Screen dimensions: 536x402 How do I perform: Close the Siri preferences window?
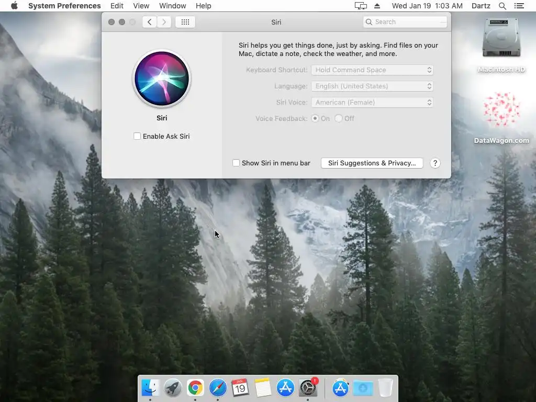111,22
